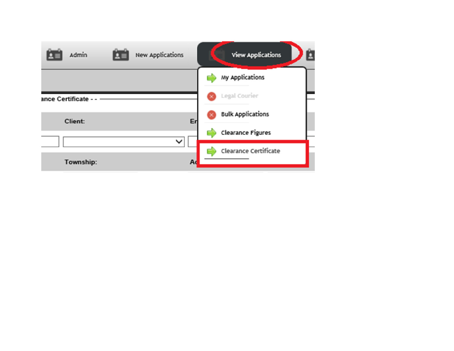Click partially visible card icon after View Applications

coord(310,55)
